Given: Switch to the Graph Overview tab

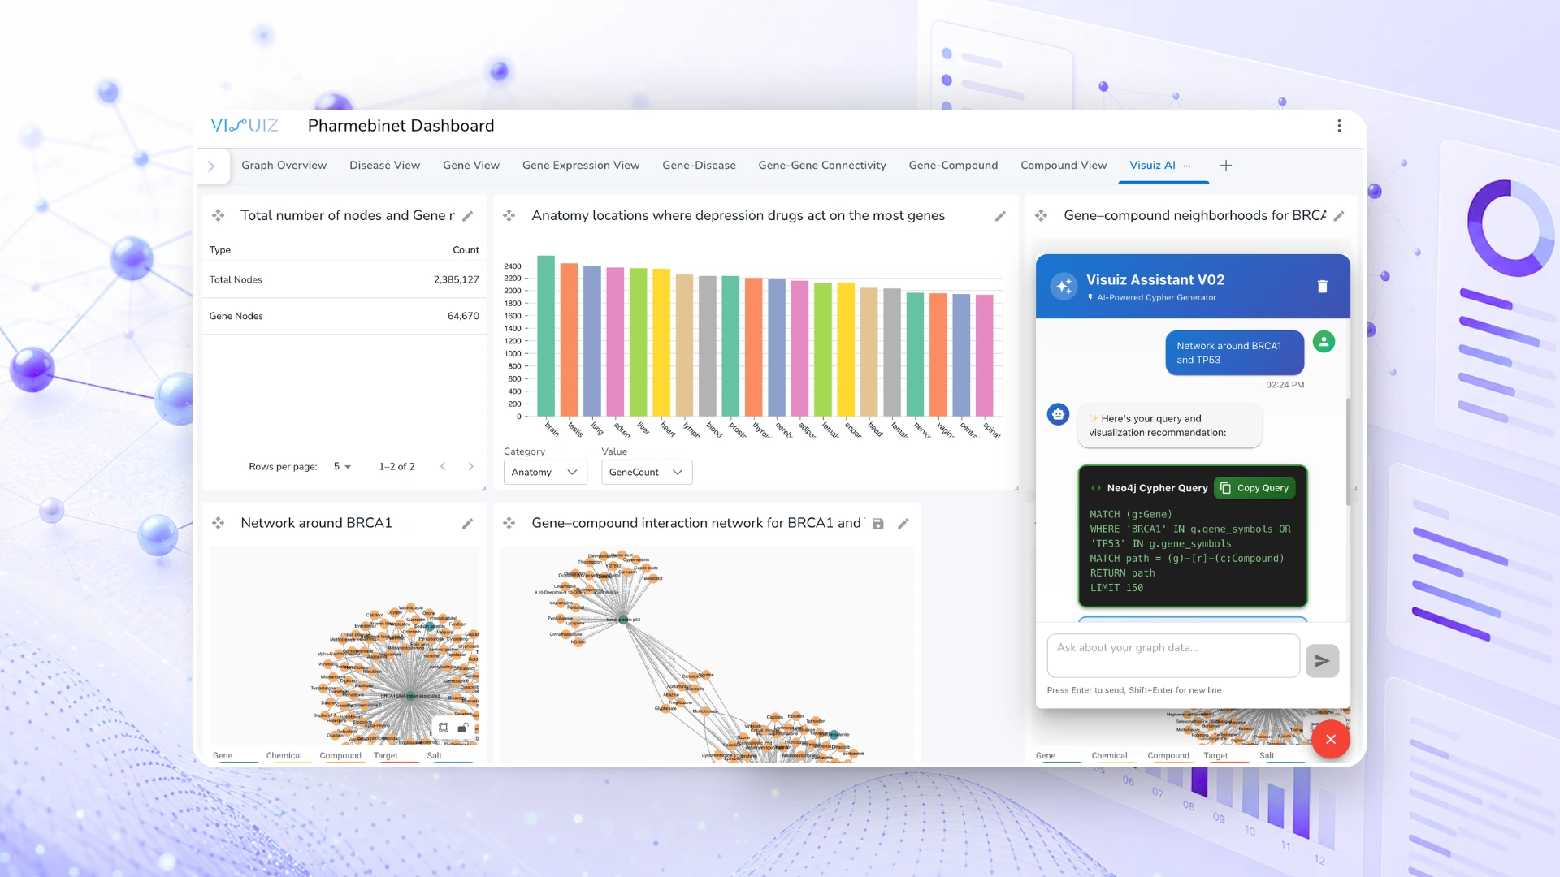Looking at the screenshot, I should tap(284, 166).
